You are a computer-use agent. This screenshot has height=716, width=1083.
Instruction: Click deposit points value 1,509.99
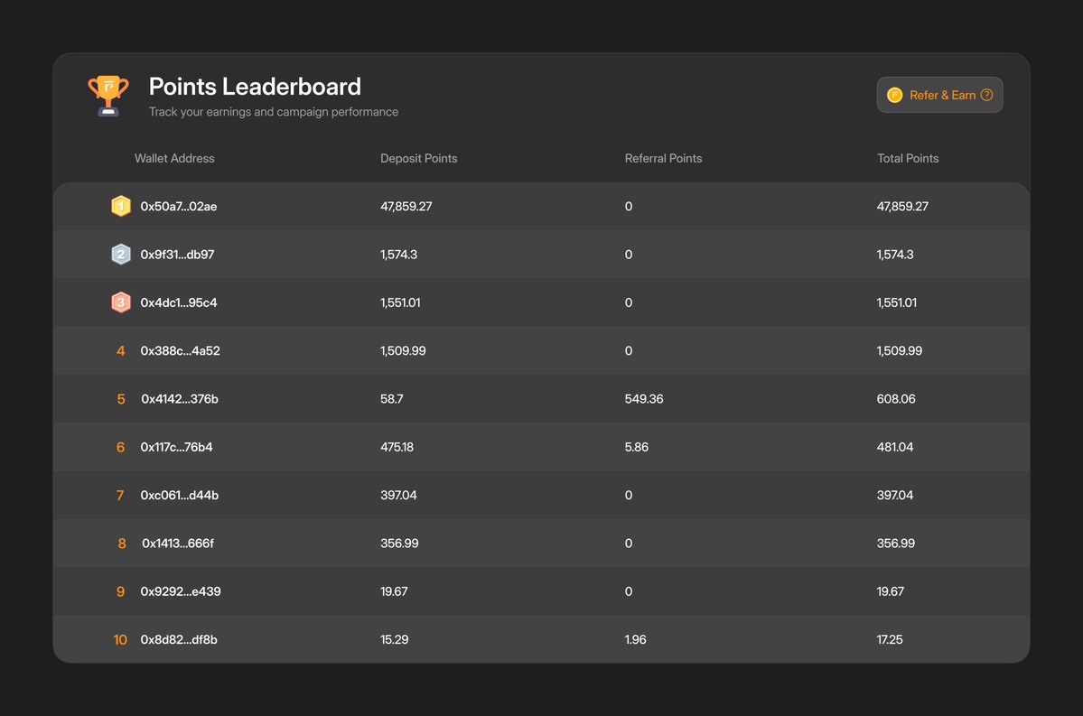click(x=403, y=350)
